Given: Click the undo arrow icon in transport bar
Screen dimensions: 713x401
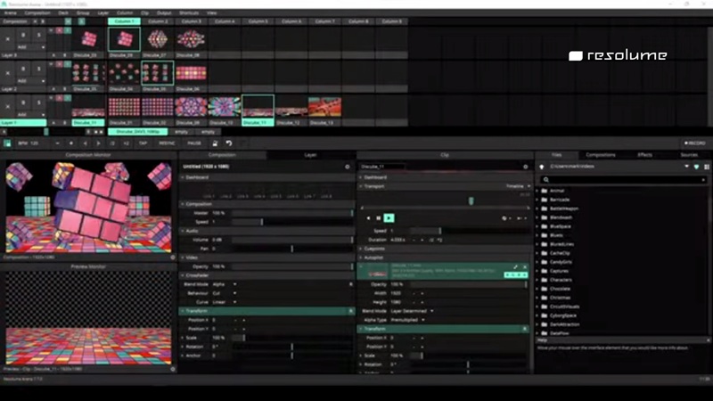Looking at the screenshot, I should pos(229,143).
